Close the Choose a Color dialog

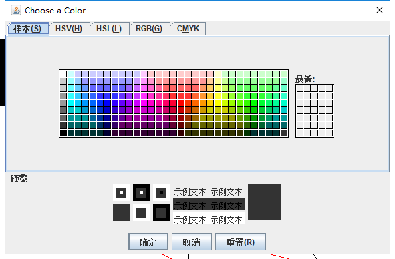pyautogui.click(x=380, y=10)
